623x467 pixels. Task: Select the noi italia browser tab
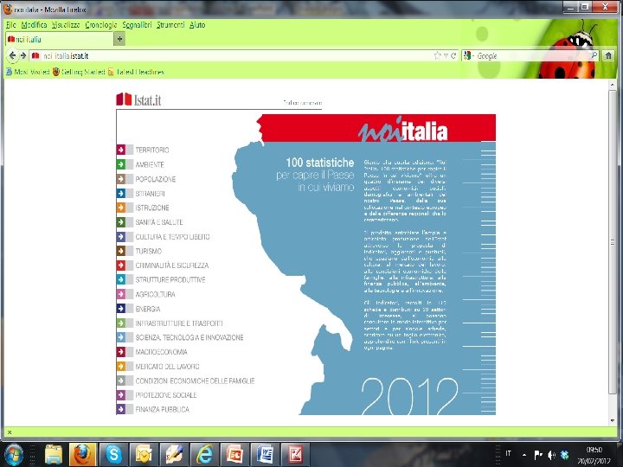point(60,39)
